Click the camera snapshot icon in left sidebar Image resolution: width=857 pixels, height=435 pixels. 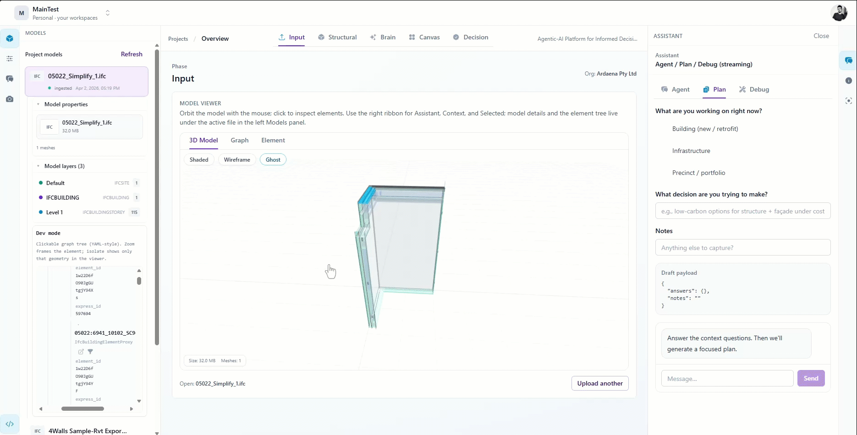click(10, 99)
